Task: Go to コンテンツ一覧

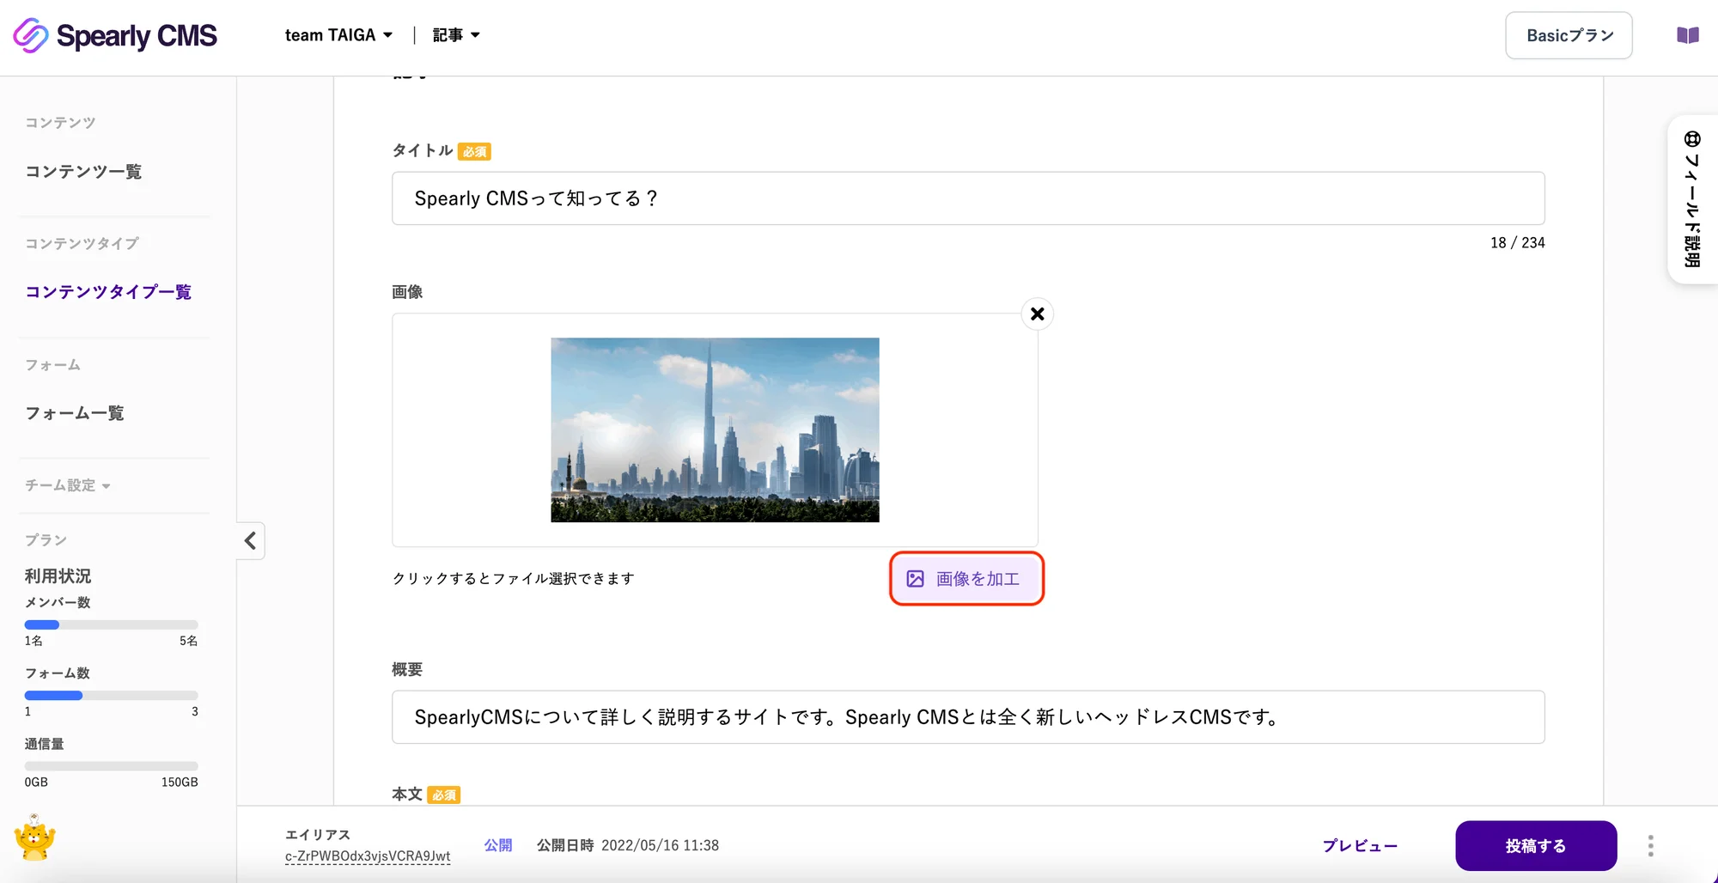Action: [83, 171]
